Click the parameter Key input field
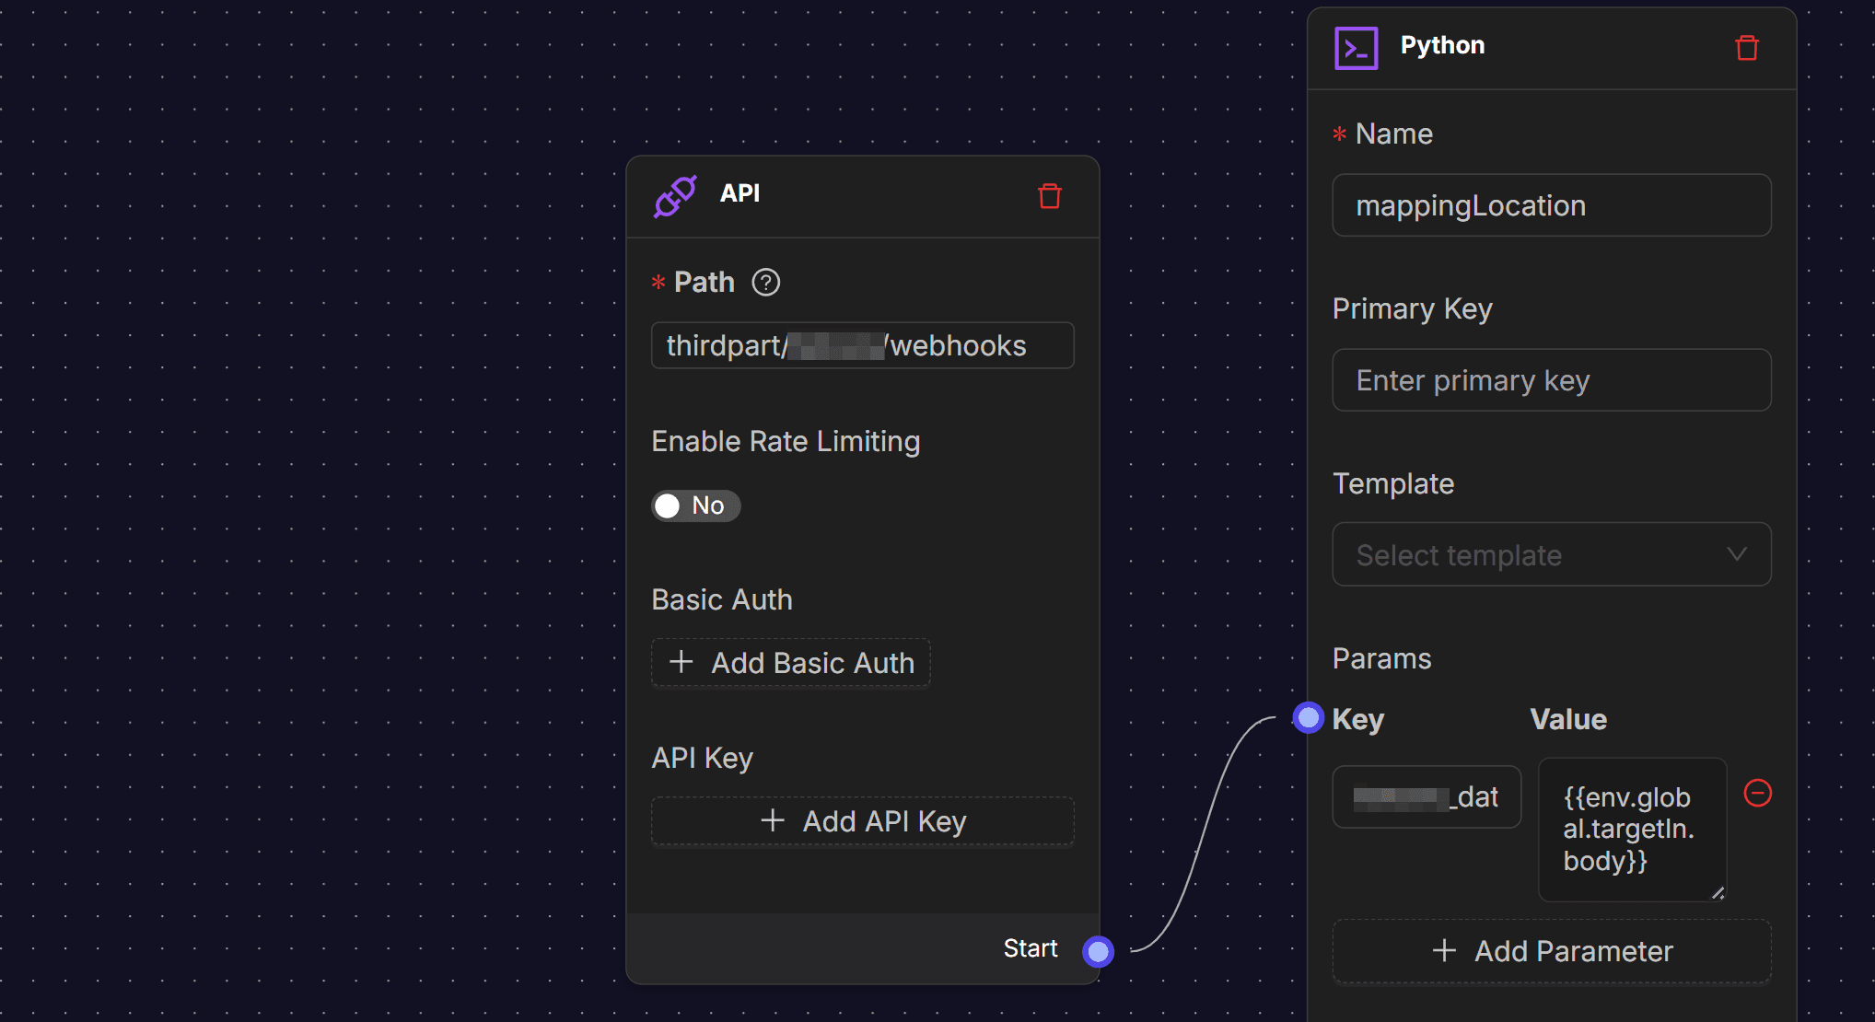The width and height of the screenshot is (1875, 1022). pos(1426,796)
